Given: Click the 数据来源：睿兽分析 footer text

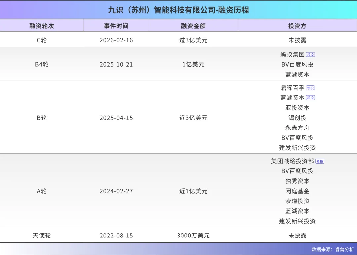Looking at the screenshot, I should pyautogui.click(x=333, y=249).
